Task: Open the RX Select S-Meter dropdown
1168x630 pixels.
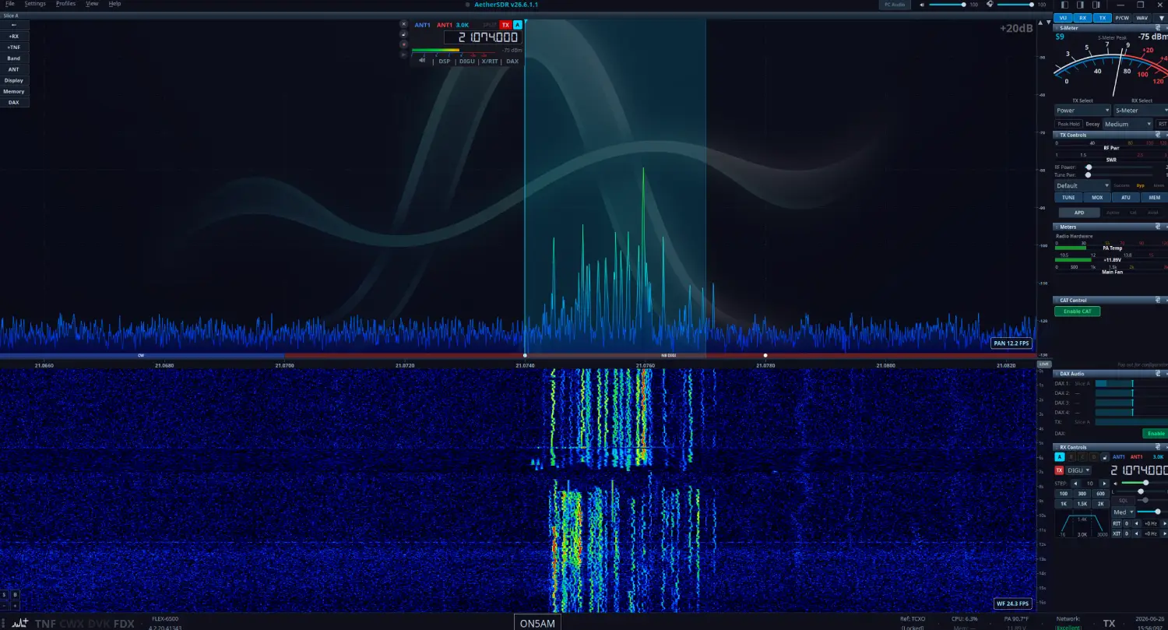Action: (x=1141, y=111)
